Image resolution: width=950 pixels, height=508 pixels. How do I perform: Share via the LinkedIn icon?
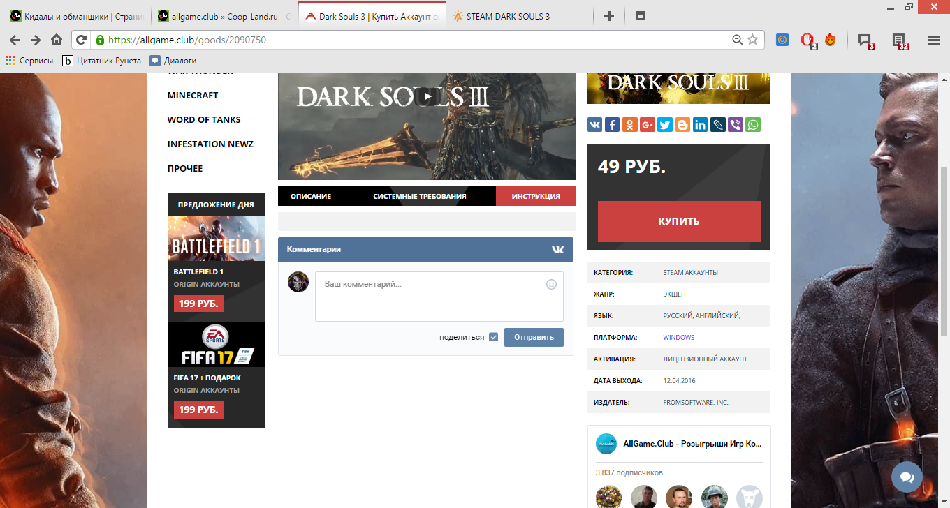pyautogui.click(x=700, y=125)
